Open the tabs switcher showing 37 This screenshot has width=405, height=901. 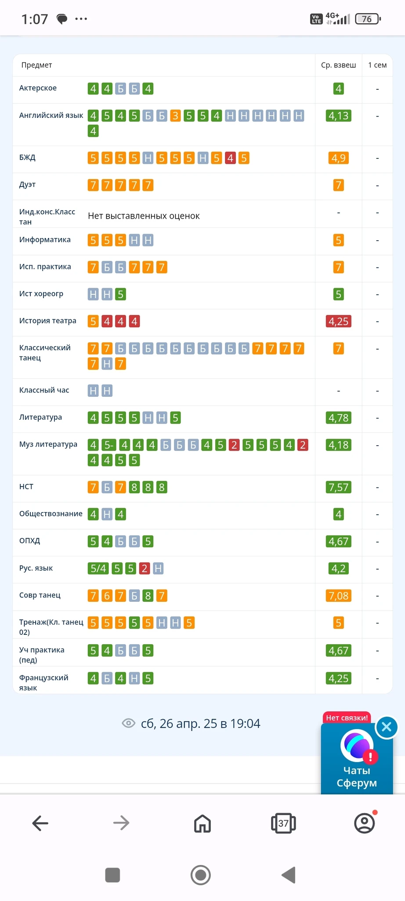[283, 823]
